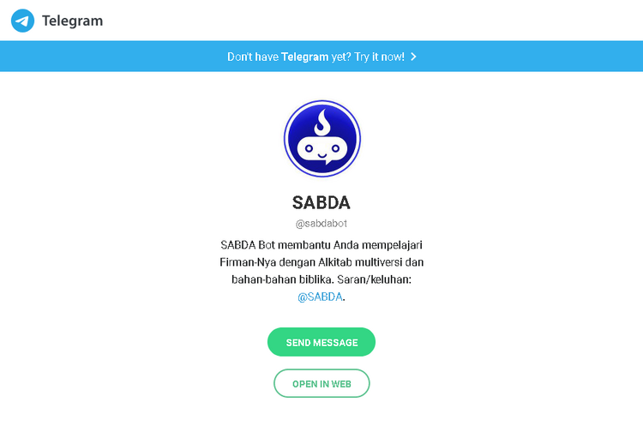Click the Telegram paper plane logo
Image resolution: width=643 pixels, height=426 pixels.
(x=22, y=21)
